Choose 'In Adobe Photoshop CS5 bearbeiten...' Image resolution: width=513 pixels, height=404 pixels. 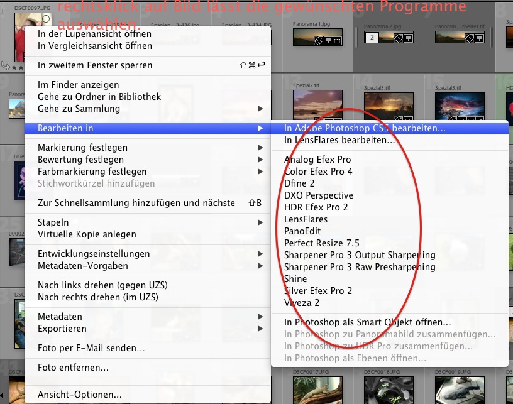365,128
